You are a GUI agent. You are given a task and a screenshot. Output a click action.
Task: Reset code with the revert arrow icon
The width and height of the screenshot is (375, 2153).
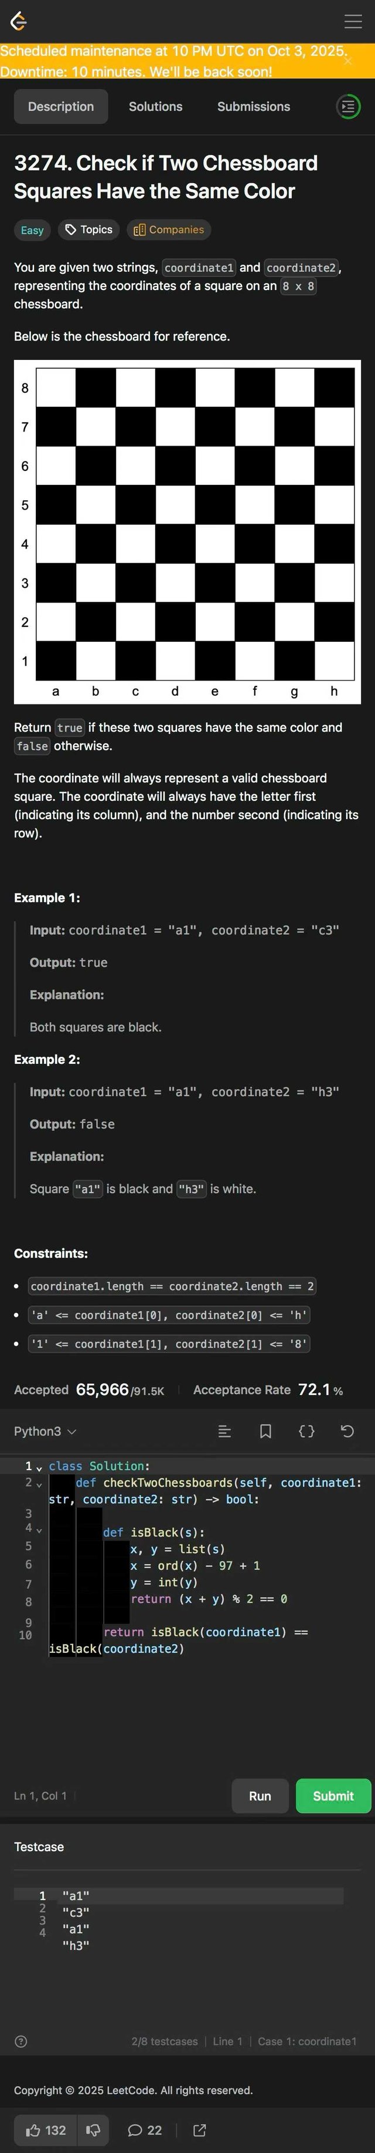(347, 1431)
